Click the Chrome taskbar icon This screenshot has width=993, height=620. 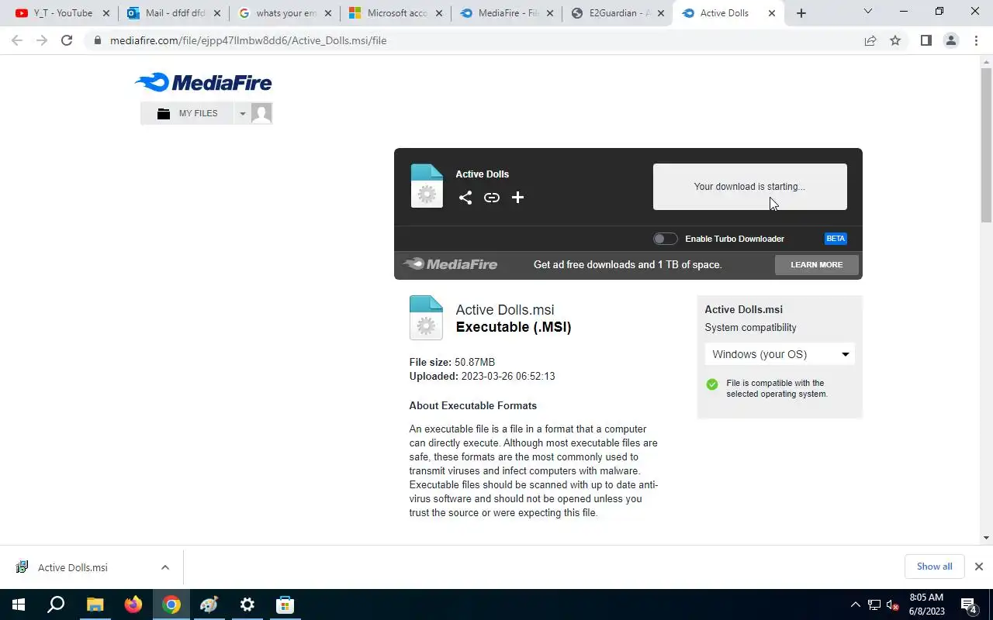pos(171,604)
